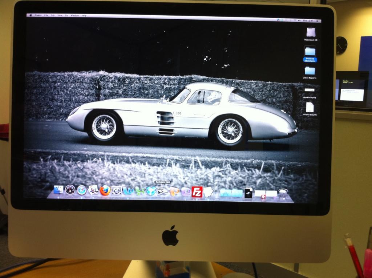
Task: Select Client Reports folder on desktop
Action: (310, 73)
